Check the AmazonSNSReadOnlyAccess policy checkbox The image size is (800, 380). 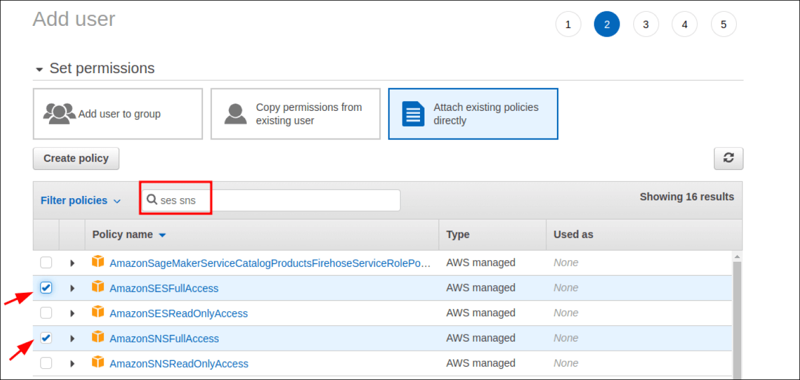46,363
